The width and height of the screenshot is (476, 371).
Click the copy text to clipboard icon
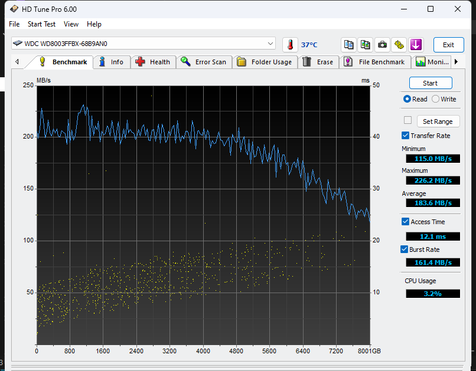(348, 45)
